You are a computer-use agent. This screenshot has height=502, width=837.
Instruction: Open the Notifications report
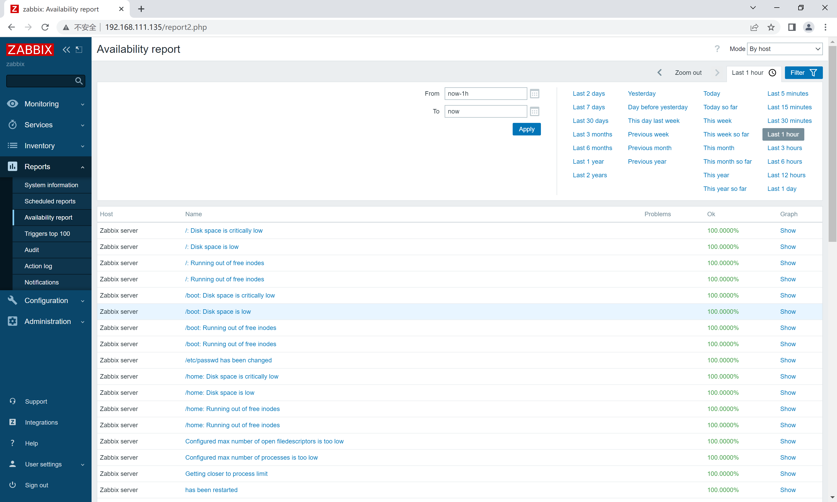point(42,282)
